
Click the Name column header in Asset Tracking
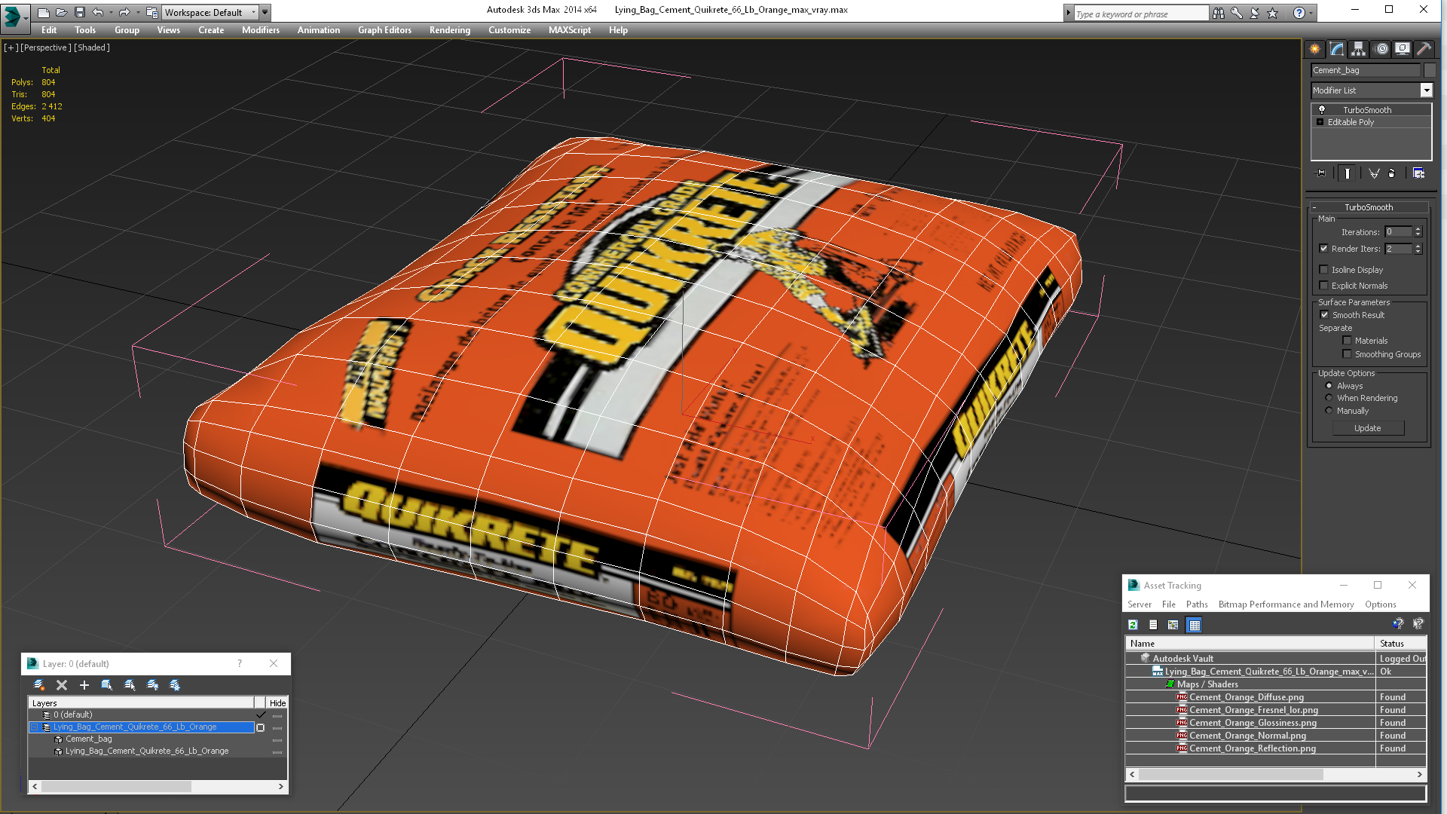click(1250, 644)
